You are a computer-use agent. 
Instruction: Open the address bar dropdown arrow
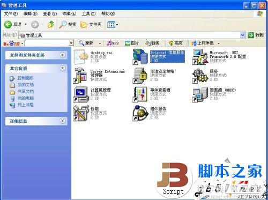coord(243,35)
